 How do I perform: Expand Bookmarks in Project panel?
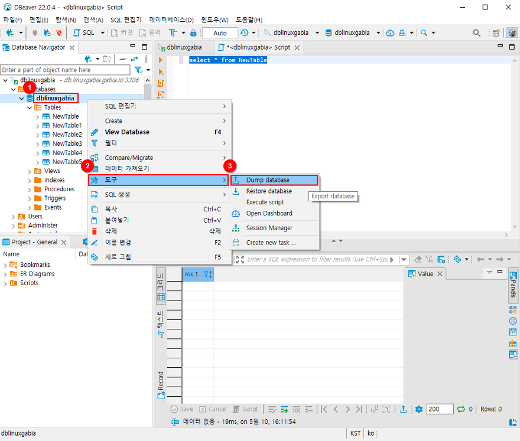click(x=5, y=265)
